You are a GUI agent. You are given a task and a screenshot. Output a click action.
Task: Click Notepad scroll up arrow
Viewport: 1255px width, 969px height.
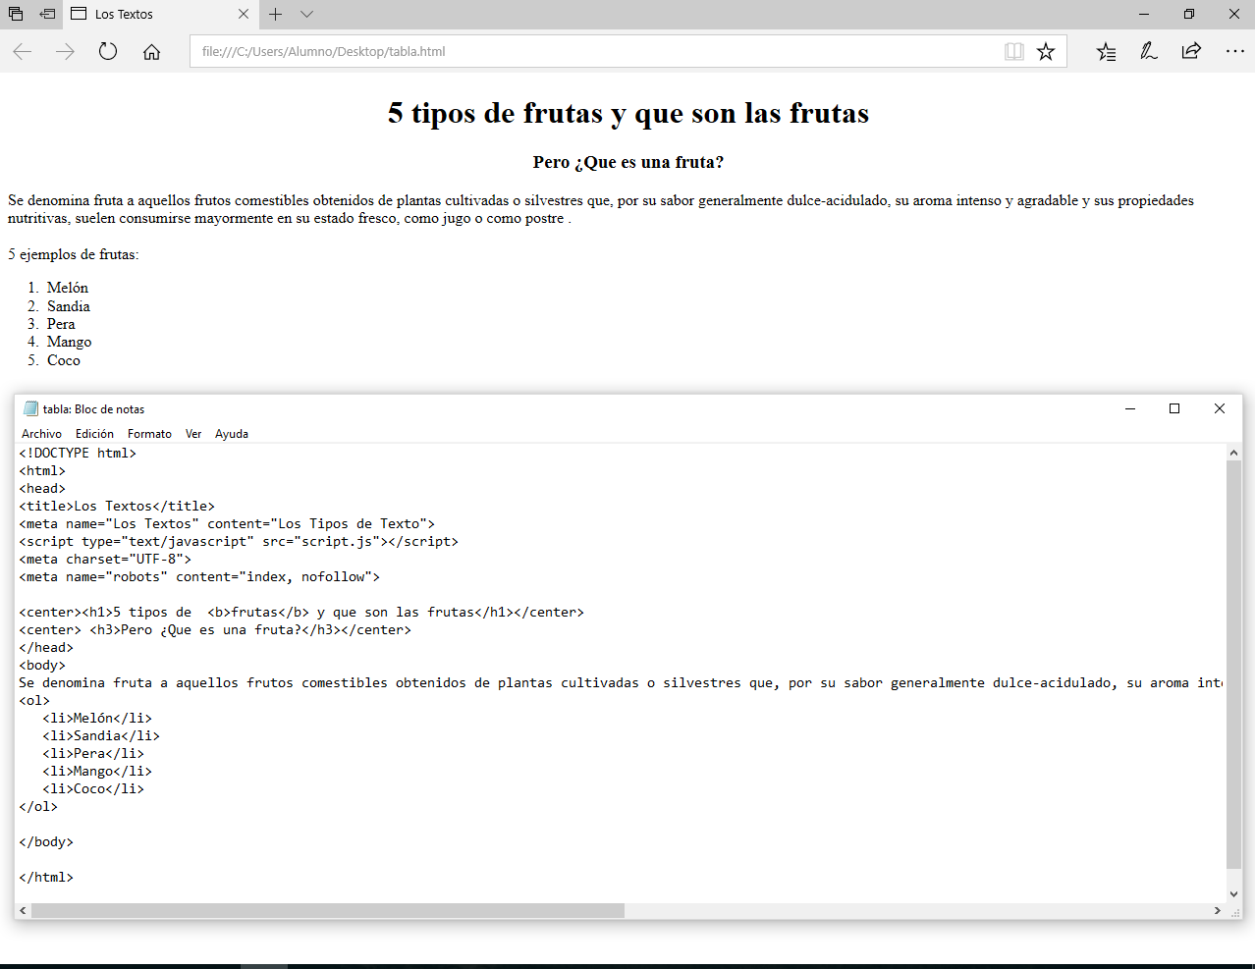[1234, 453]
